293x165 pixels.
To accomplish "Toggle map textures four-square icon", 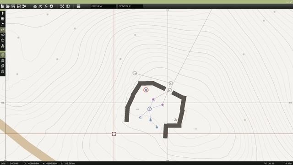I will click(62, 6).
